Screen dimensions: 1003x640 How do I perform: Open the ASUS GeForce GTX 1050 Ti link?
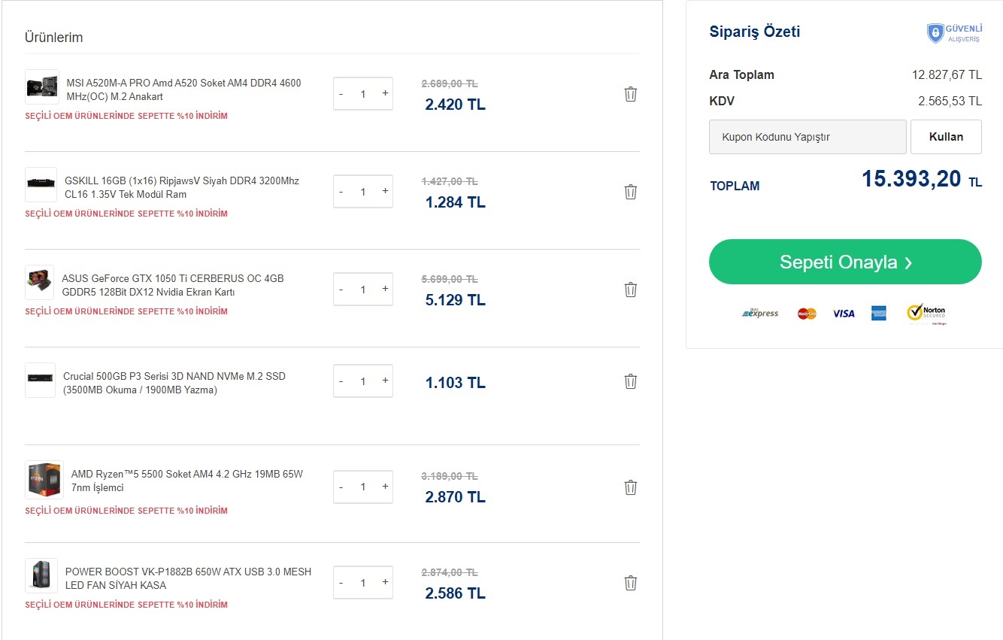[172, 285]
